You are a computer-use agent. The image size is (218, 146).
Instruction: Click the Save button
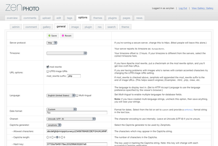pos(53,36)
